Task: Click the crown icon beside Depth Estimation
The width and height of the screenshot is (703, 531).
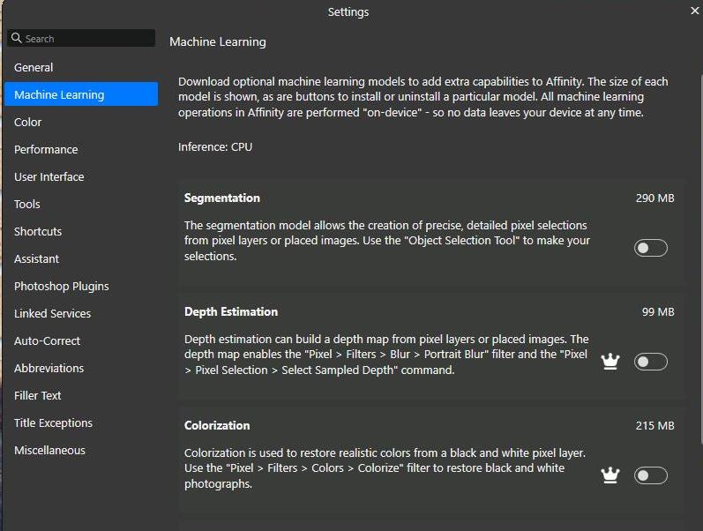Action: (610, 362)
